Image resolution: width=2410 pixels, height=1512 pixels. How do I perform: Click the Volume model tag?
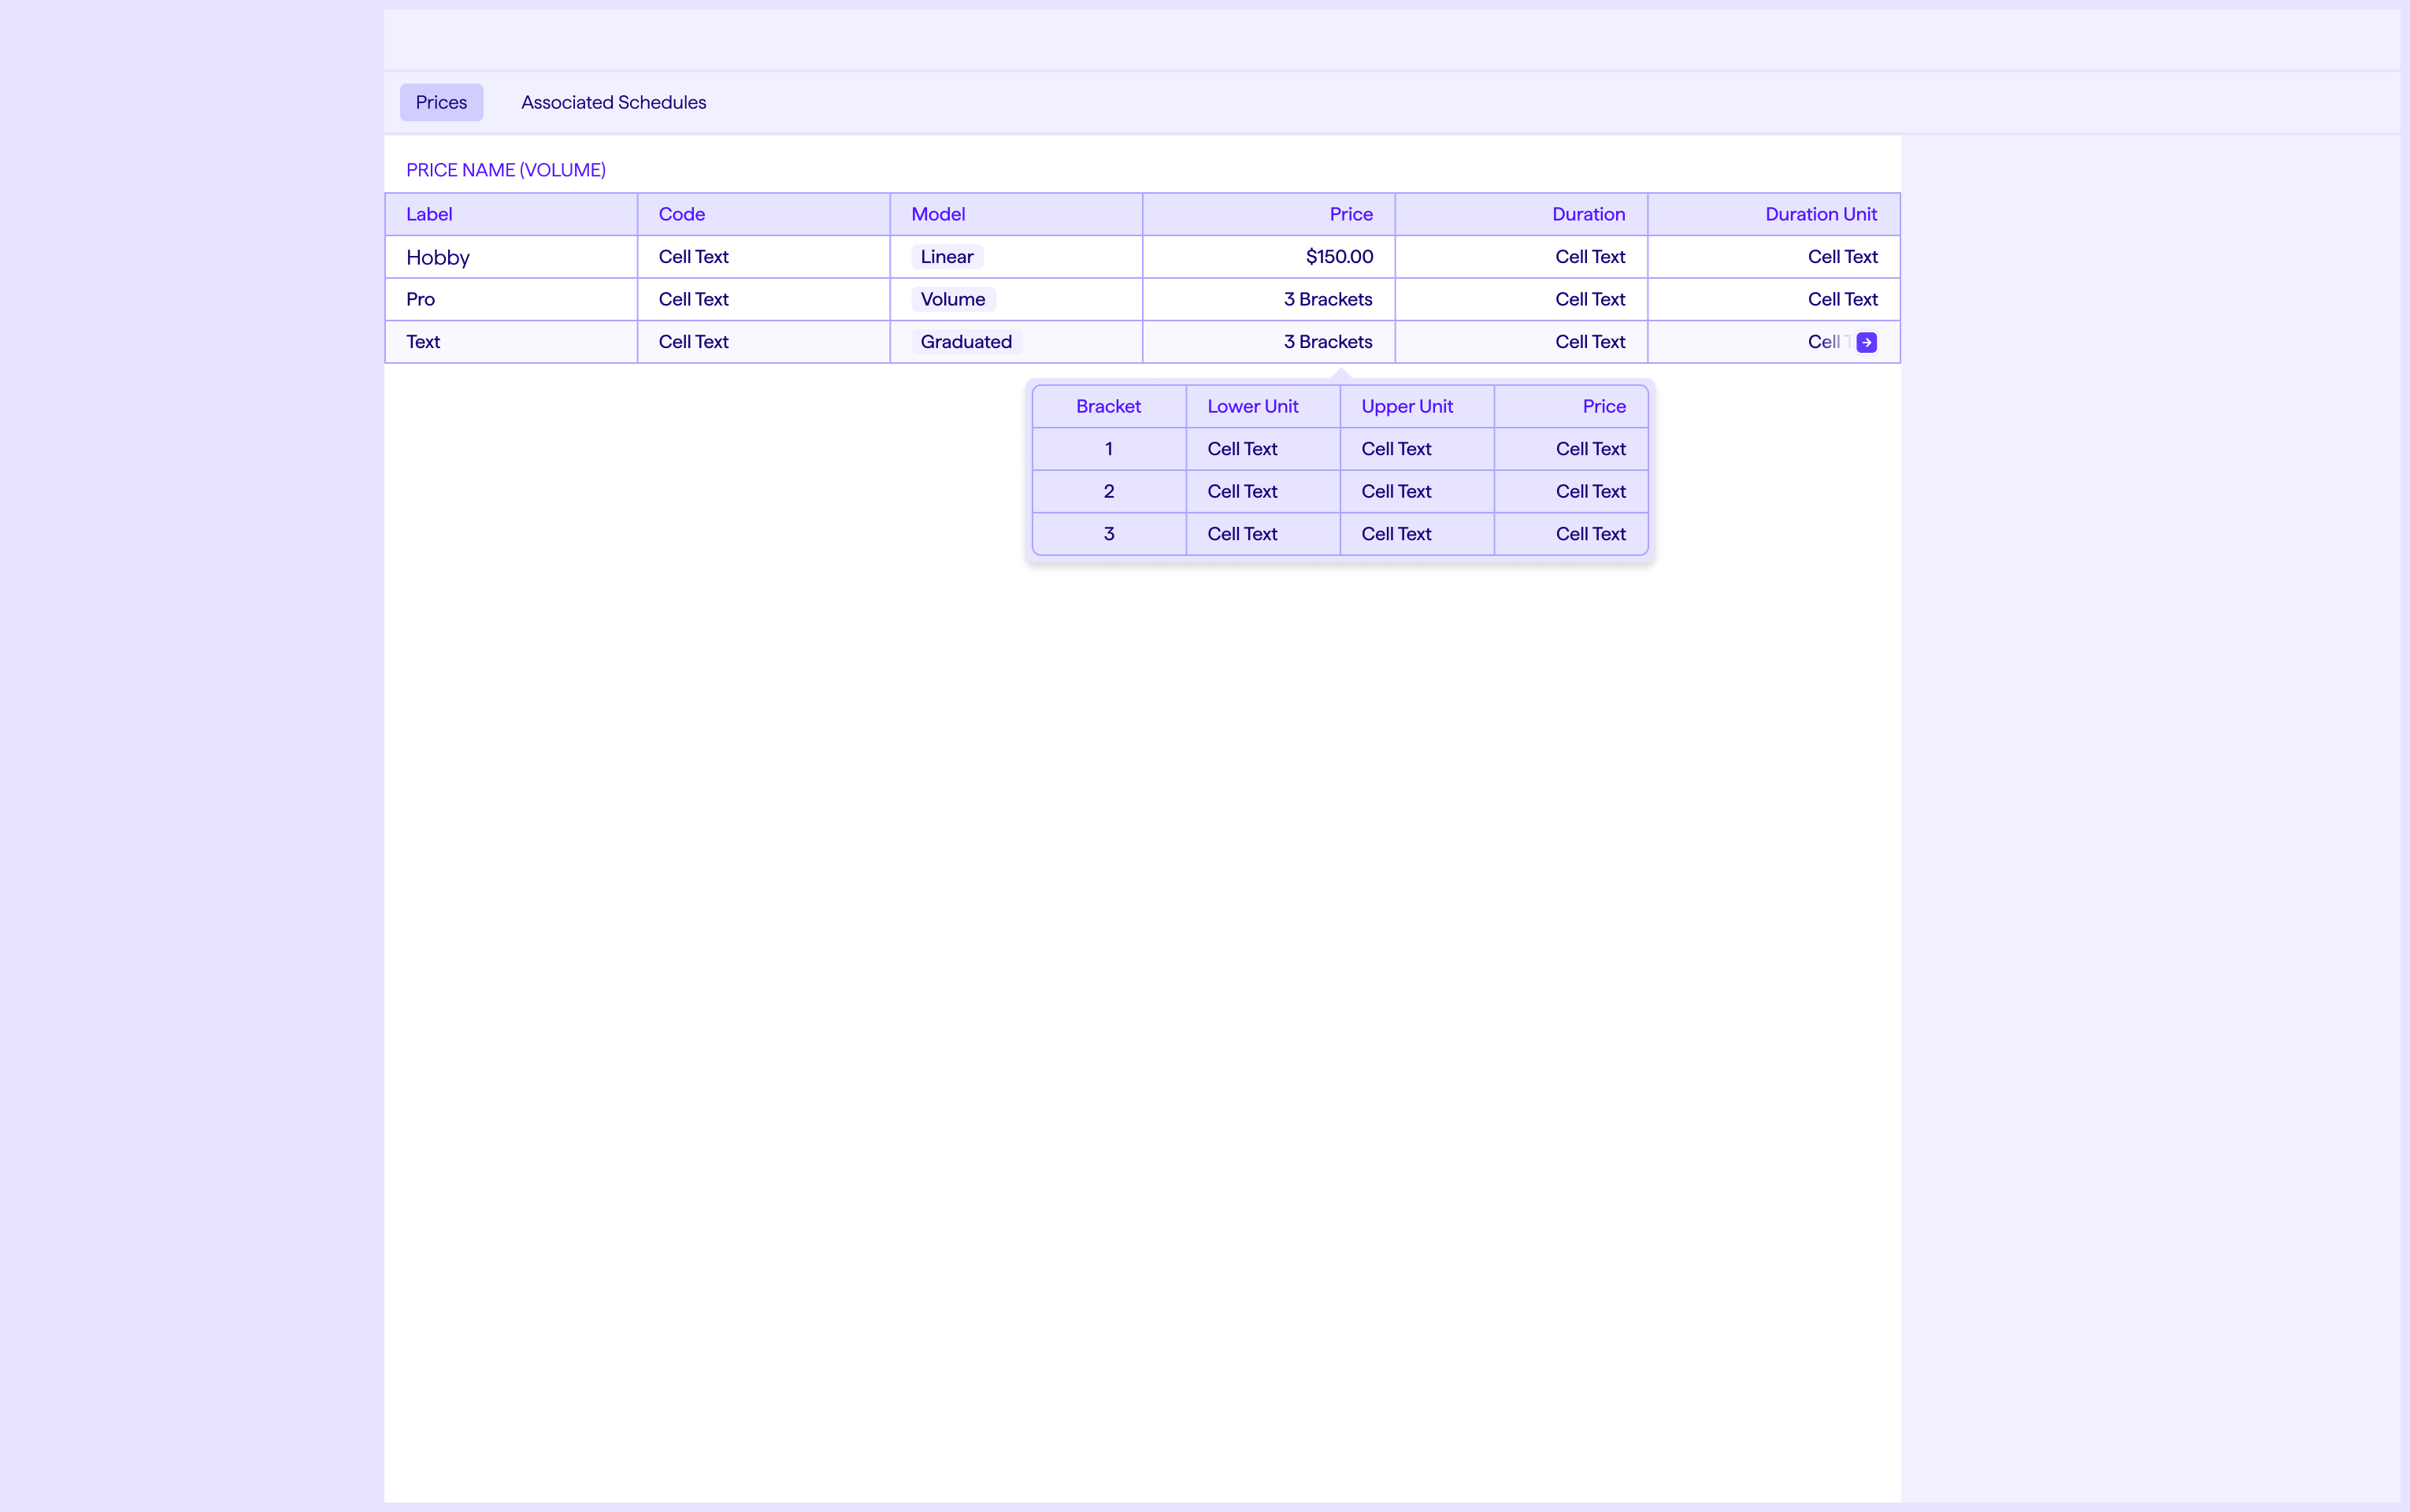[952, 299]
